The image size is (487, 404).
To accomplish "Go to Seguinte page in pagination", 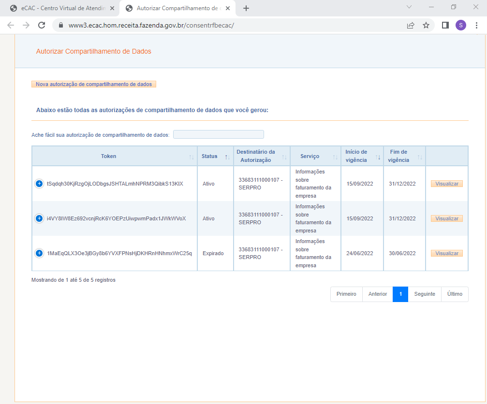I will tap(424, 294).
